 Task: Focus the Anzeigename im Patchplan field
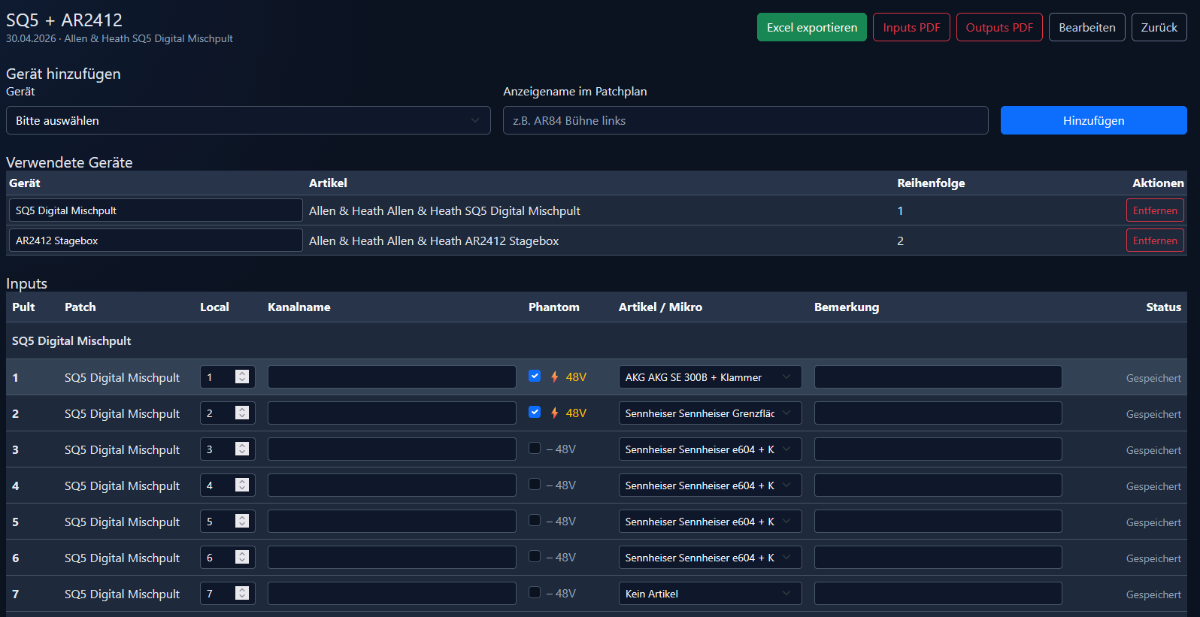[746, 120]
